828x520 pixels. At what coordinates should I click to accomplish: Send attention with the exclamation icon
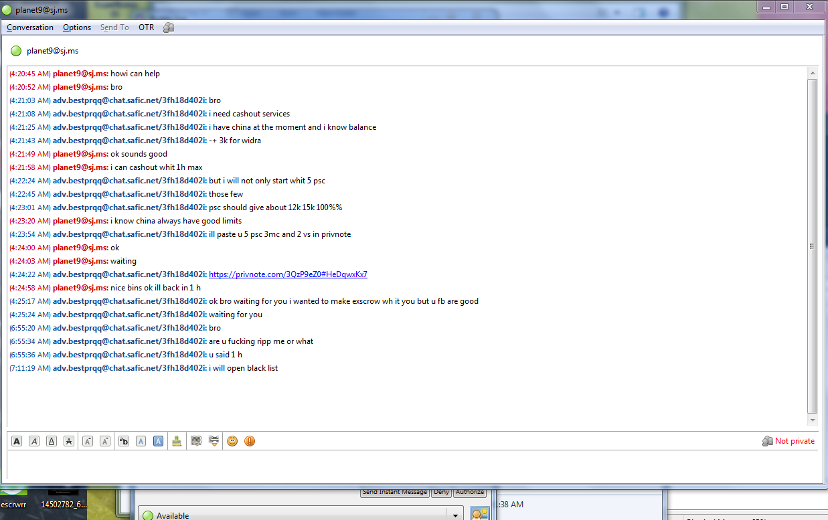(x=250, y=441)
